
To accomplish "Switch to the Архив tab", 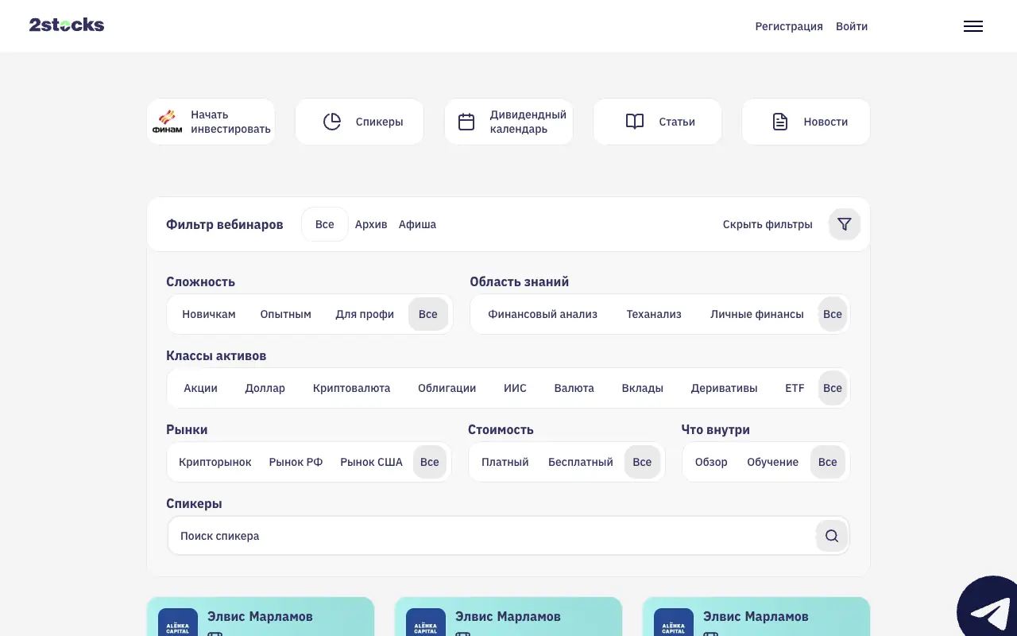I will pyautogui.click(x=371, y=224).
